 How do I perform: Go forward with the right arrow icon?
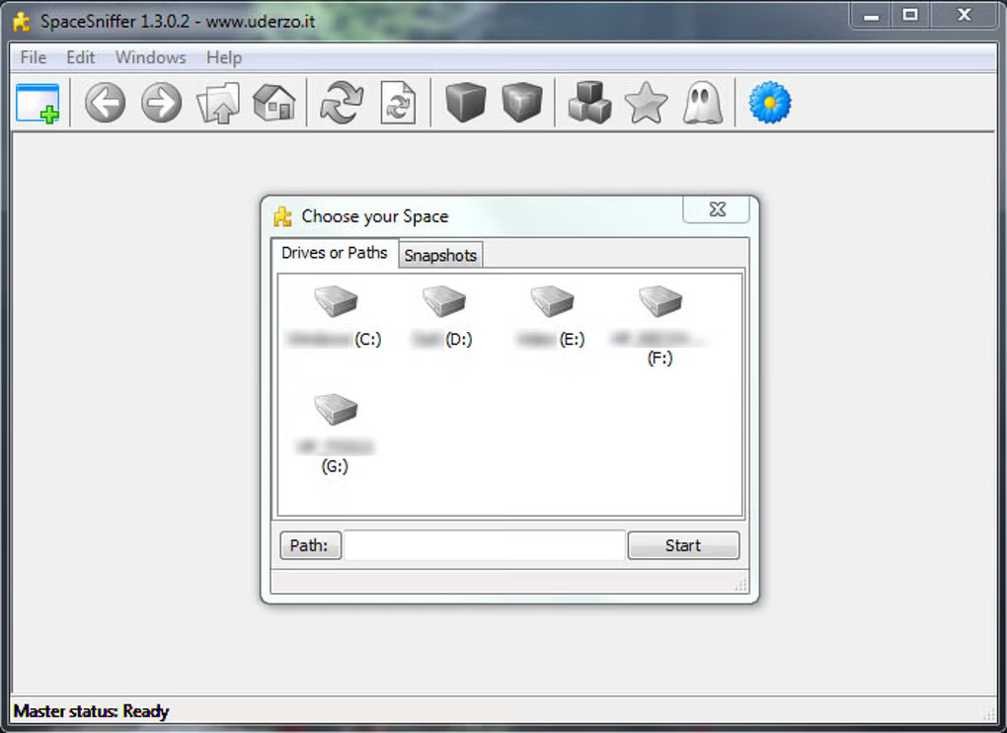(x=161, y=103)
